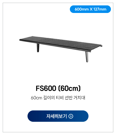The width and height of the screenshot is (116, 135).
Task: Click 127mm in the size badge
Action: click(x=100, y=9)
